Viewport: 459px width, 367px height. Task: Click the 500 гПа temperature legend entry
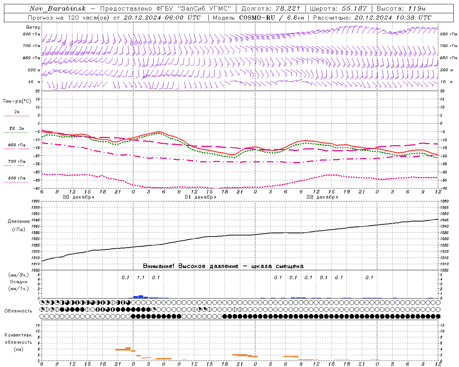pyautogui.click(x=16, y=178)
